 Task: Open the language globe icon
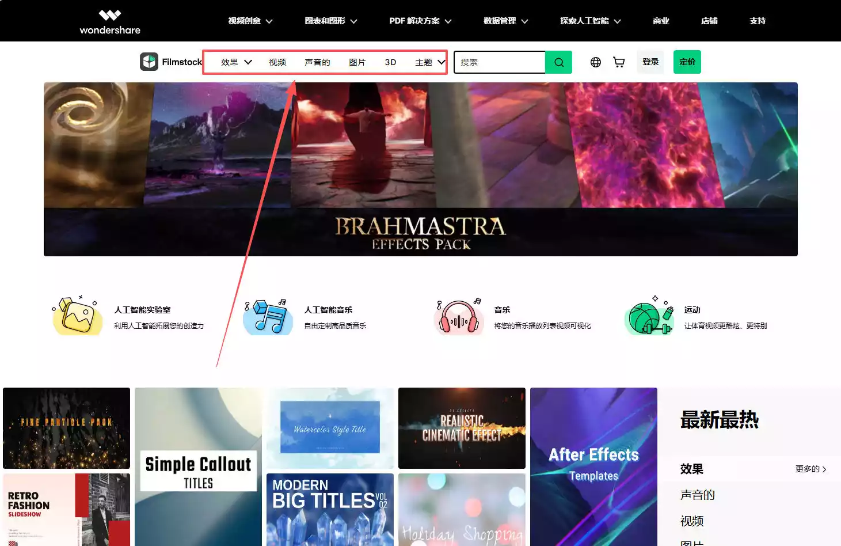[x=596, y=62]
